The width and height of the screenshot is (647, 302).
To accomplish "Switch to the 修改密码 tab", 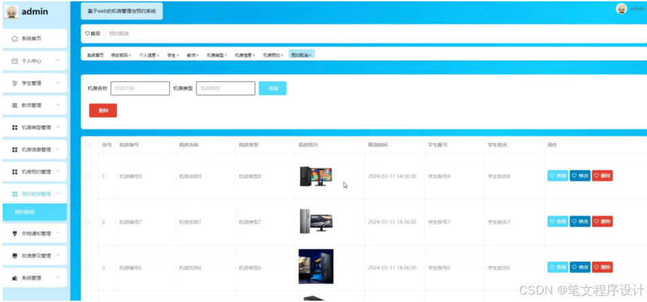I will click(x=119, y=55).
